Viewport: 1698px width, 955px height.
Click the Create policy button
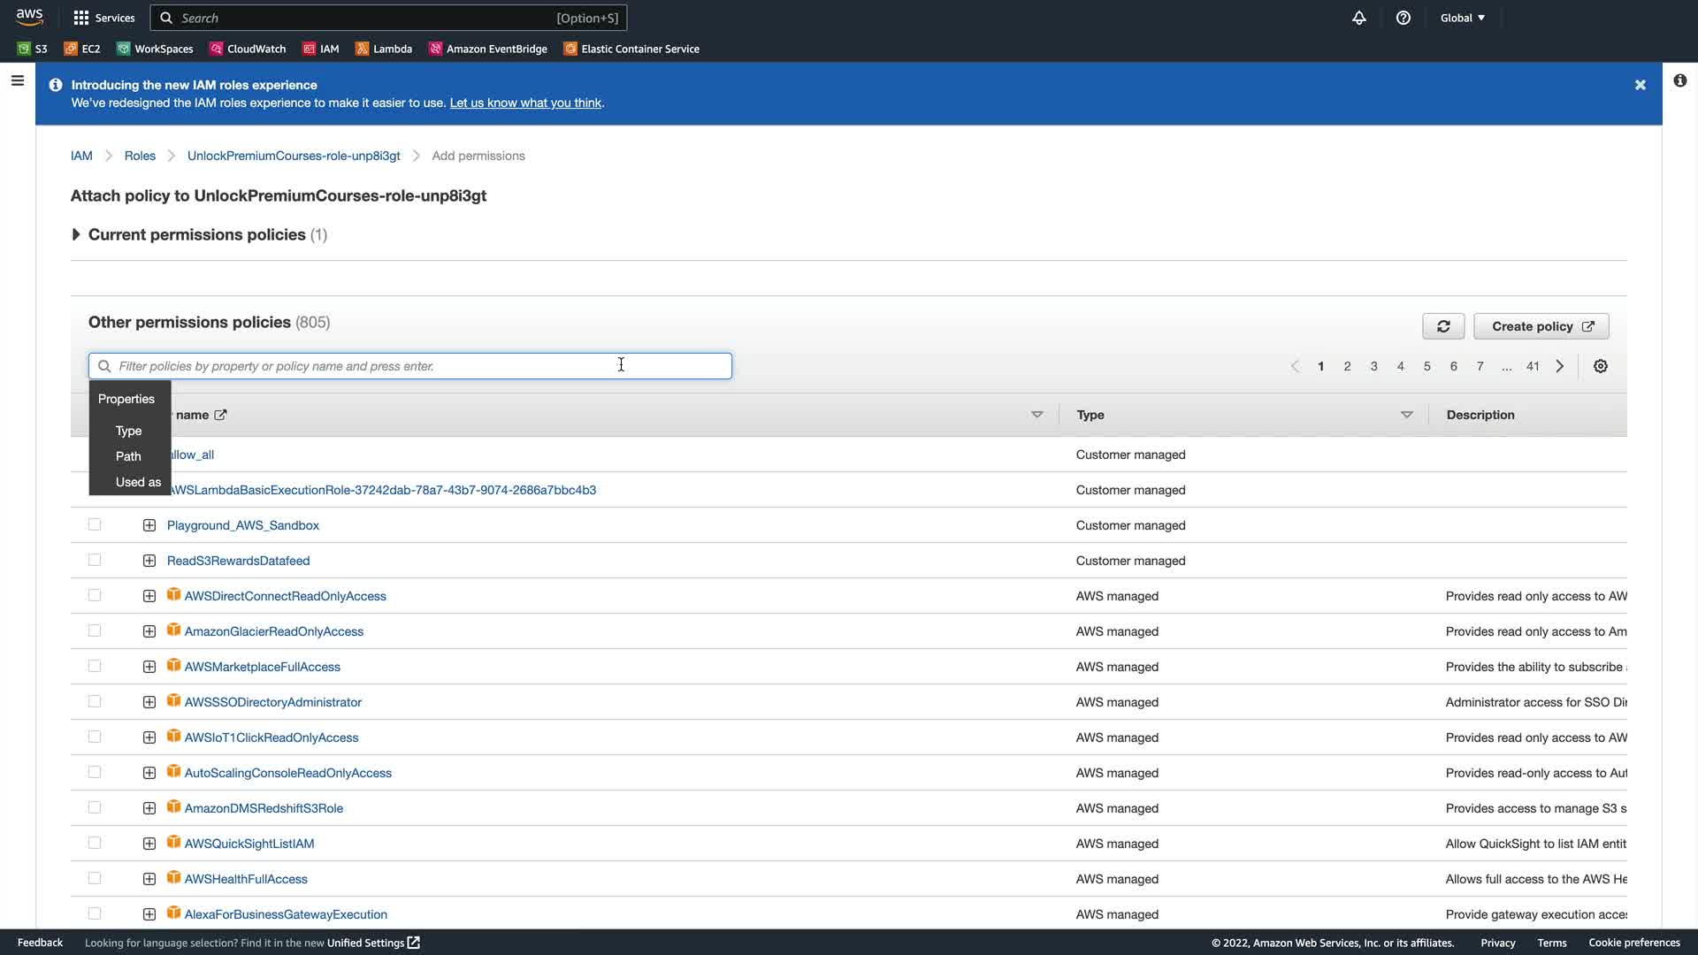coord(1541,326)
